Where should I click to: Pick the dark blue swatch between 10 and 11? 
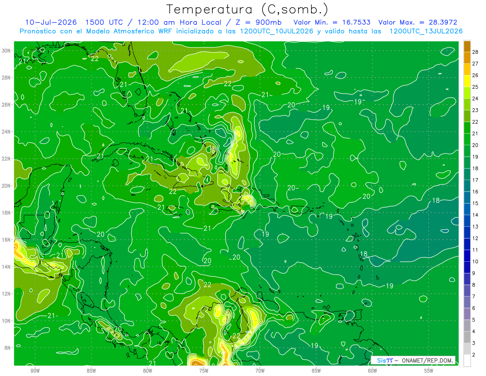tap(467, 256)
